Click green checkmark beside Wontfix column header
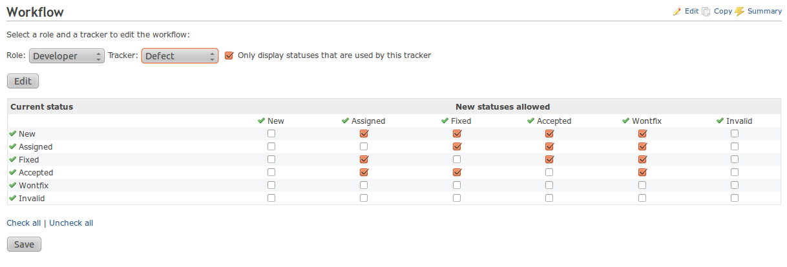This screenshot has height=267, width=787. coord(626,121)
